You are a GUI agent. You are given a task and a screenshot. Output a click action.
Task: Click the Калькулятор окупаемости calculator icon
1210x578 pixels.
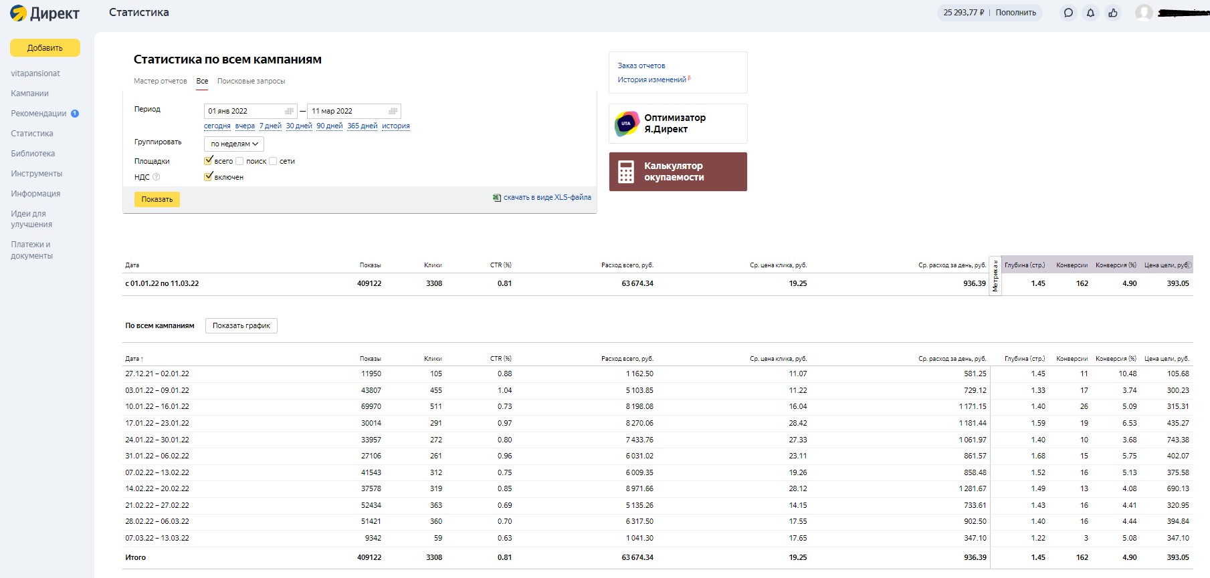[626, 172]
